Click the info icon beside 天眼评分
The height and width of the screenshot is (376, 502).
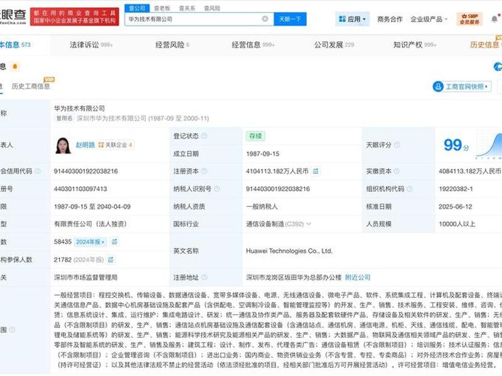pyautogui.click(x=397, y=145)
